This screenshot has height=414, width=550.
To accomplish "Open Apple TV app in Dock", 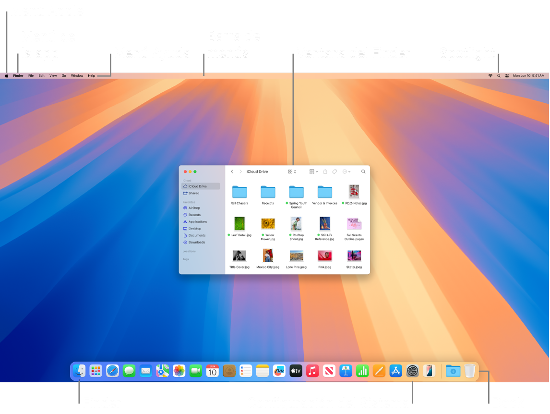I will (x=296, y=371).
